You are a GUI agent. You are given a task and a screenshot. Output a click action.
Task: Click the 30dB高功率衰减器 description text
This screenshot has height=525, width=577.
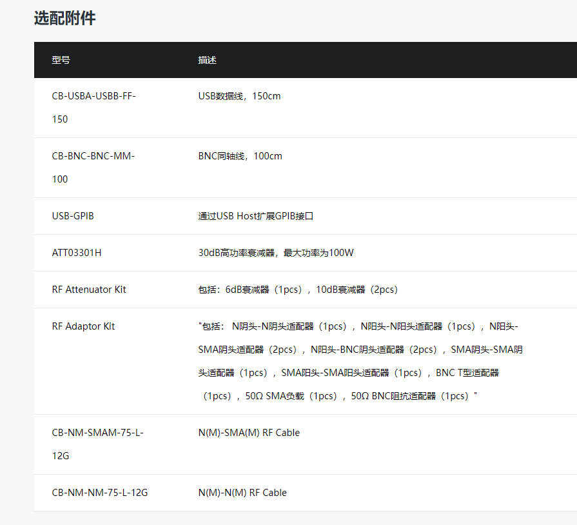[276, 253]
